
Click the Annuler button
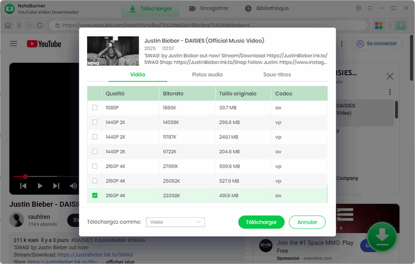(307, 222)
